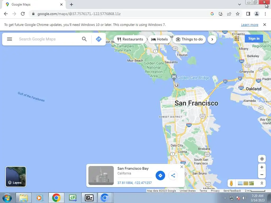Click coordinates 37.811884, -122.471257
This screenshot has width=271, height=203.
pos(134,183)
